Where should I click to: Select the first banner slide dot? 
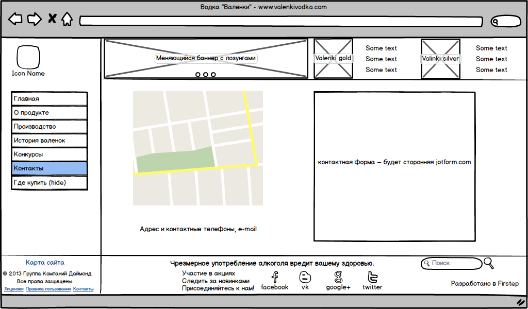click(x=198, y=74)
